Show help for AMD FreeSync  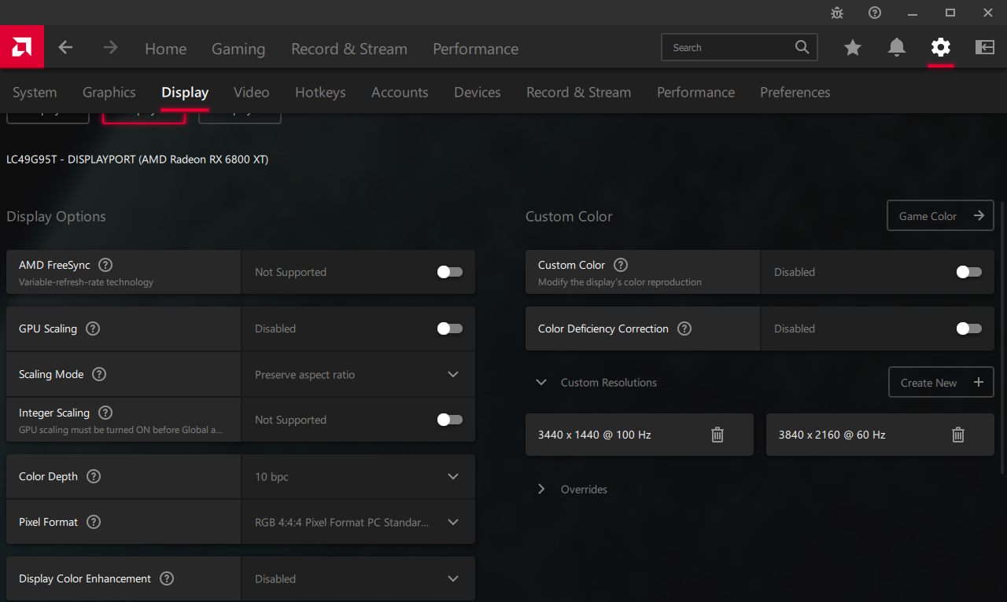(105, 265)
